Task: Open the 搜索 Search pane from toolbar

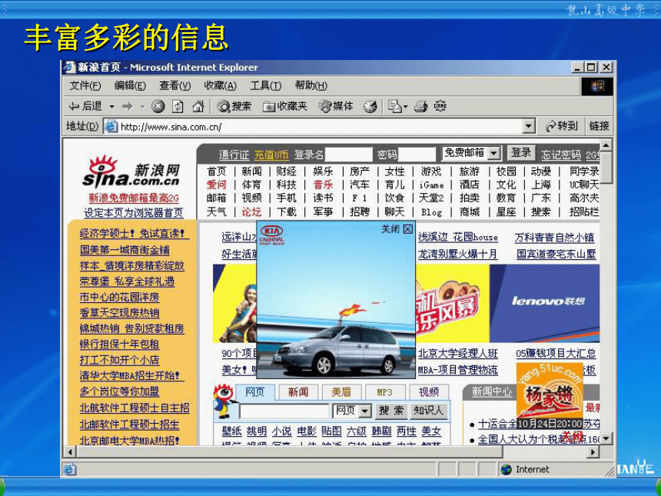Action: click(234, 106)
